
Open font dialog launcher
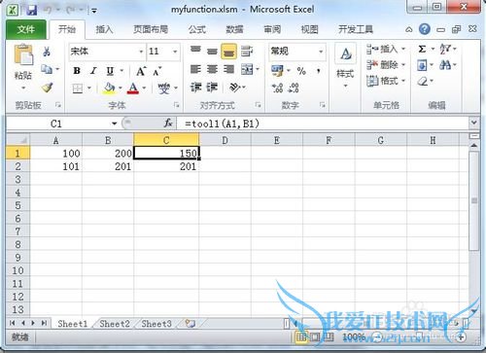point(176,105)
